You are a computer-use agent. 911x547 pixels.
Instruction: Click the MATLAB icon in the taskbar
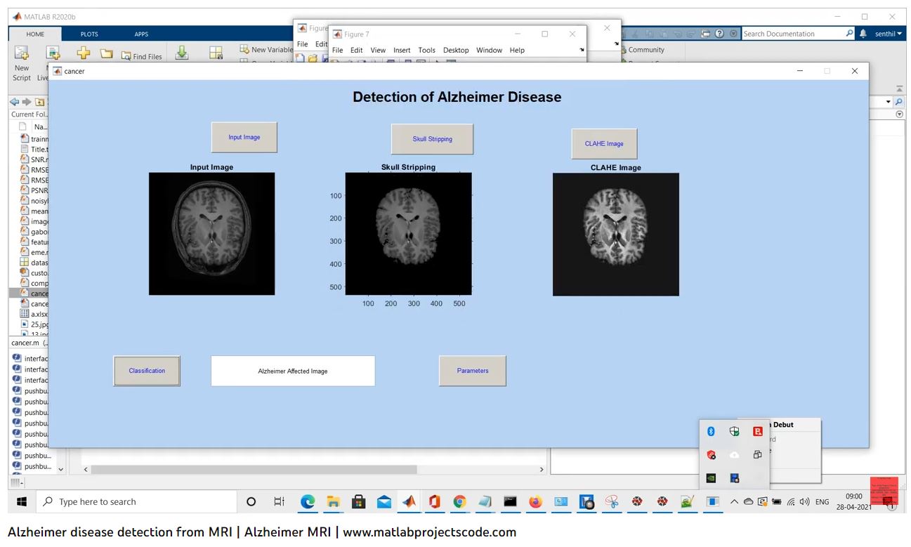tap(409, 501)
